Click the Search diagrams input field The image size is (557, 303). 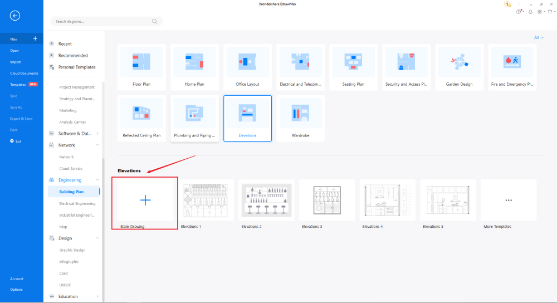[100, 21]
